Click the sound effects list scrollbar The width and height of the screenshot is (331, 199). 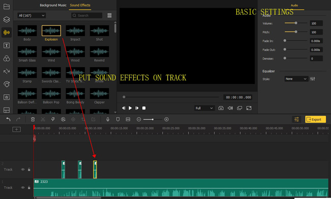click(115, 28)
